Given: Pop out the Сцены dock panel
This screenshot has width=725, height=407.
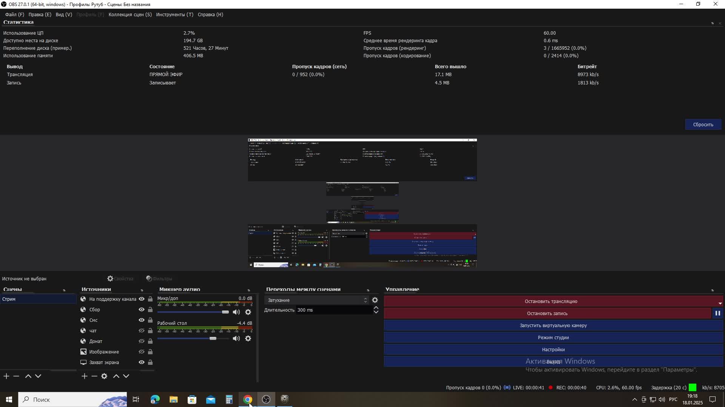Looking at the screenshot, I should pyautogui.click(x=64, y=291).
